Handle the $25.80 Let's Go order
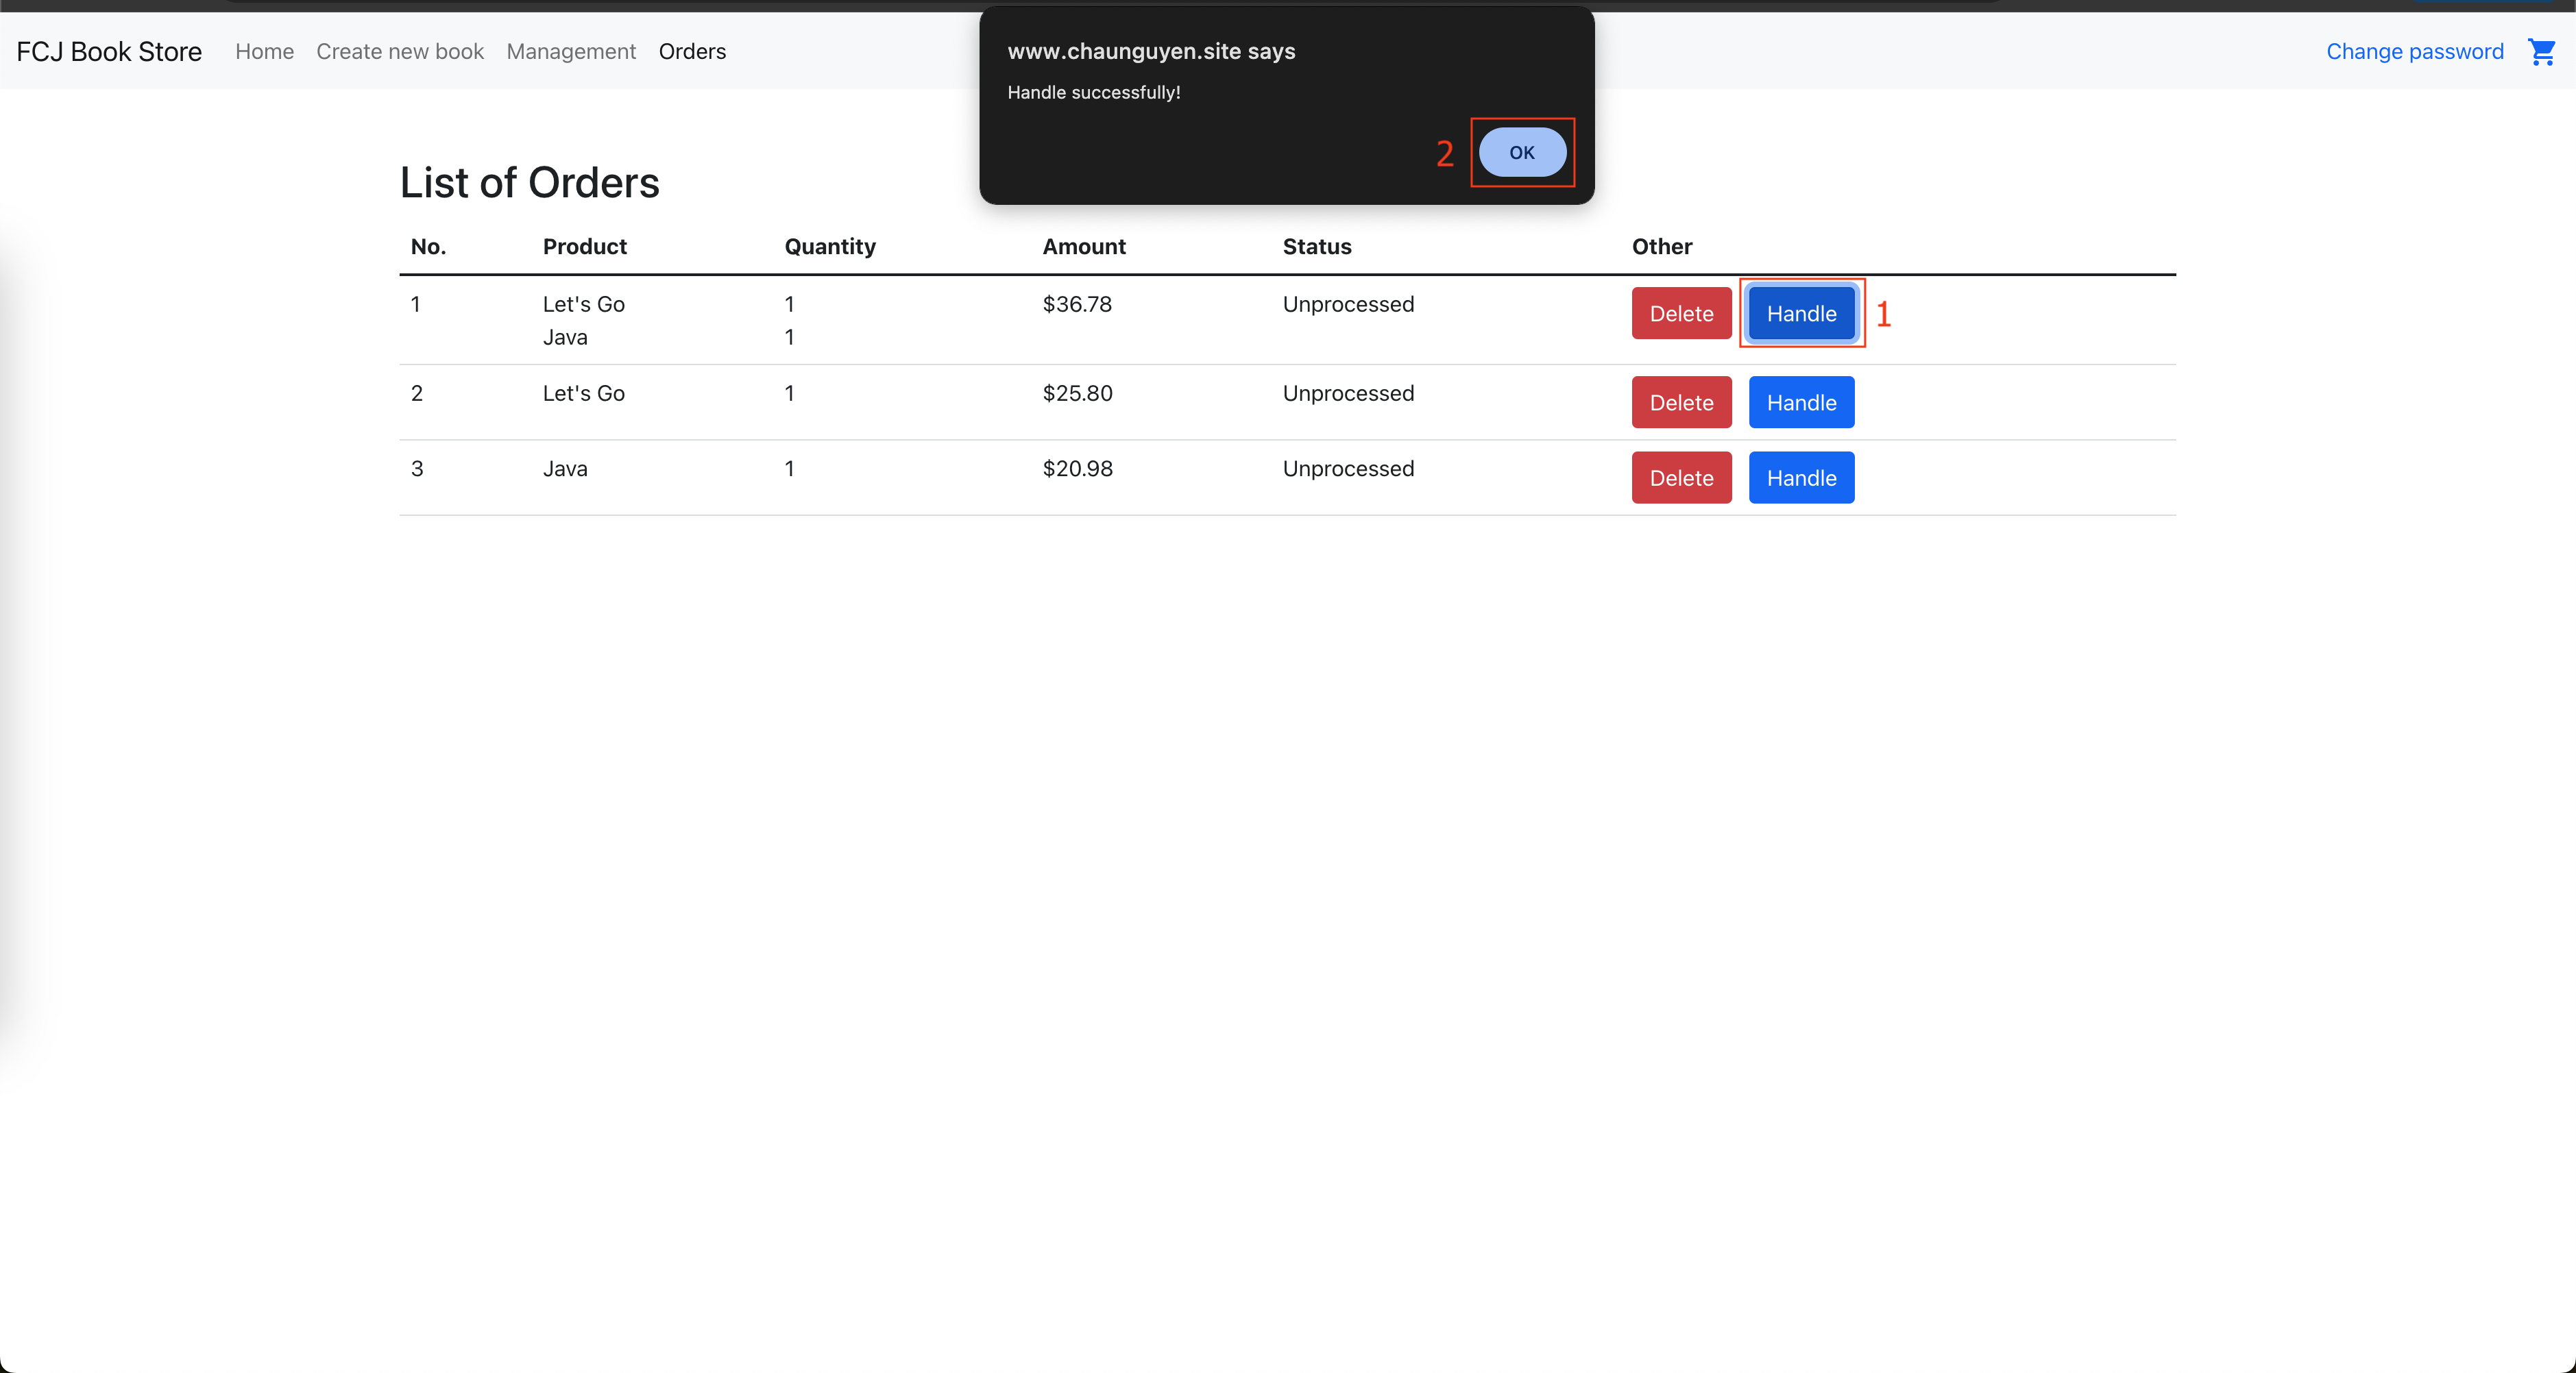Screen dimensions: 2576x1373 1801,401
